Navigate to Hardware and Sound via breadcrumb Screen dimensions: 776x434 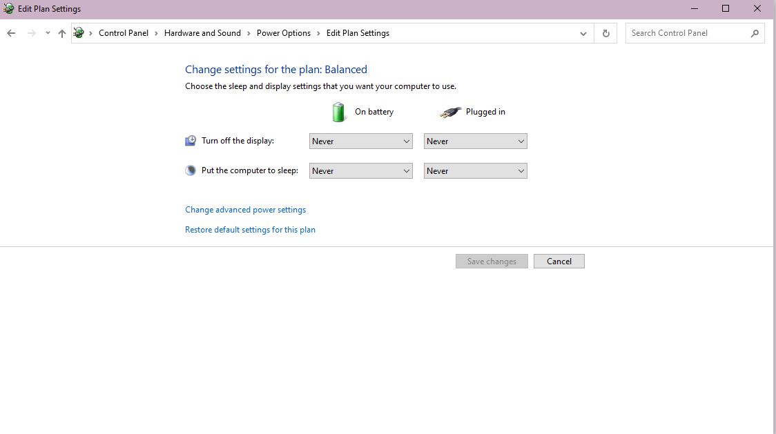tap(202, 32)
